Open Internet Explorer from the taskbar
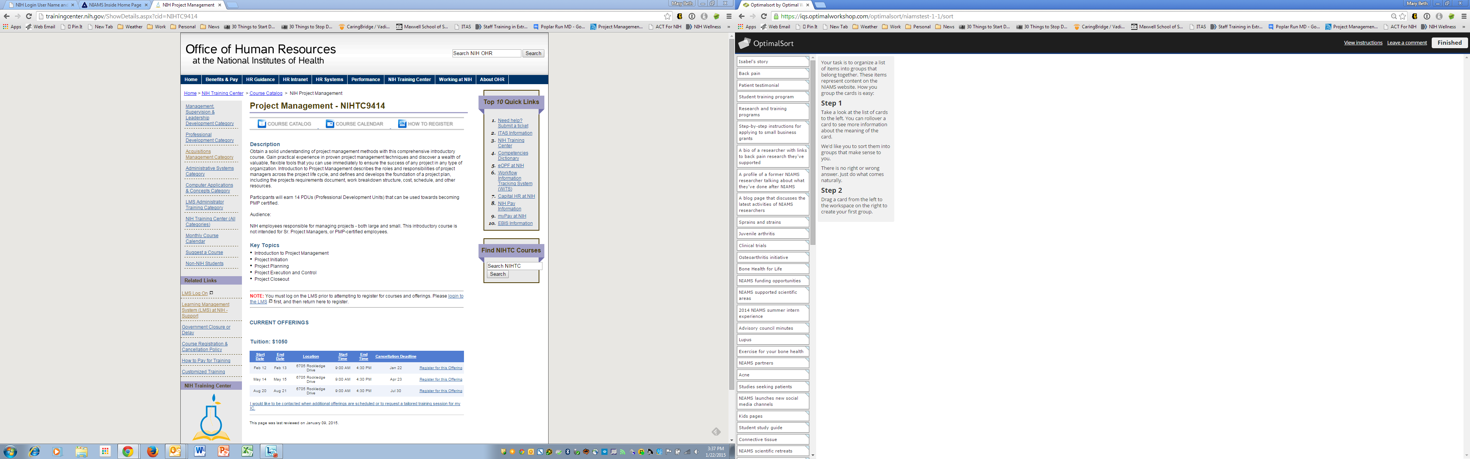Viewport: 1470px width, 459px height. 34,452
